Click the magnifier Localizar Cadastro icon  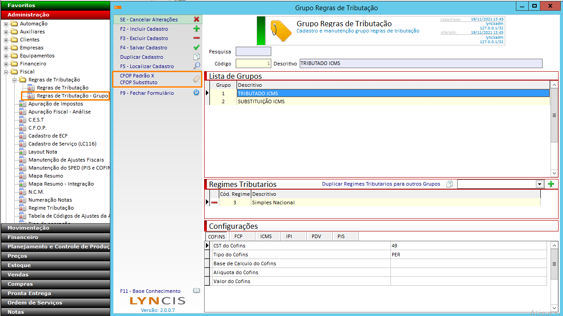pos(196,66)
